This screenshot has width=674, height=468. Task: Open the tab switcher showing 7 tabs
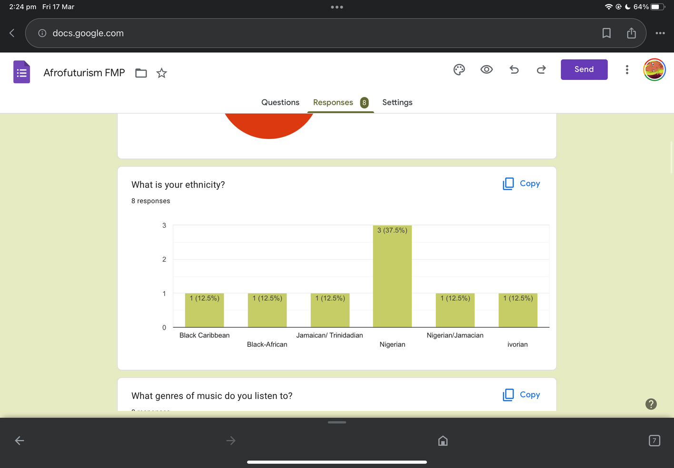tap(654, 441)
